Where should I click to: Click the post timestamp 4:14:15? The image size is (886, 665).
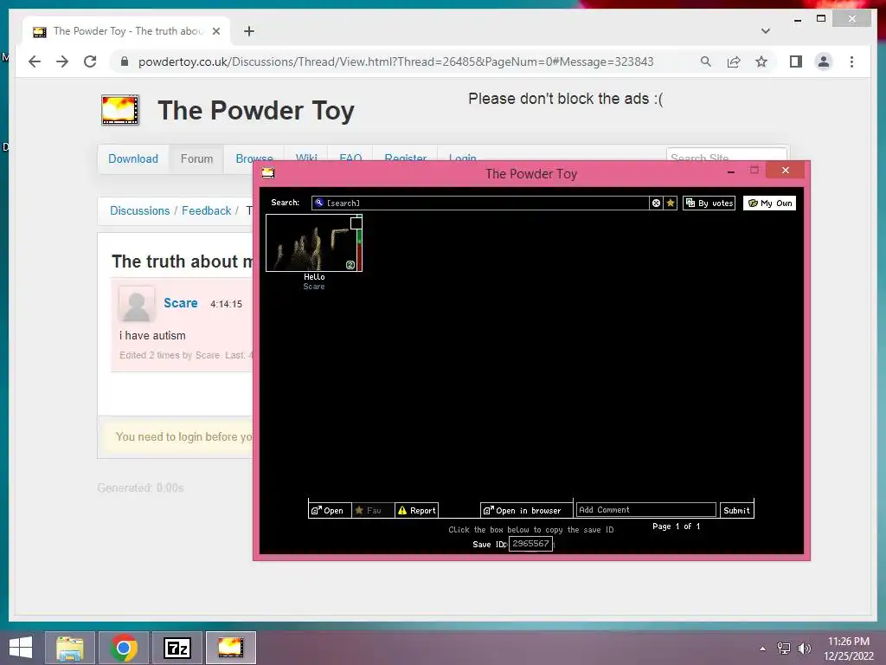point(226,304)
